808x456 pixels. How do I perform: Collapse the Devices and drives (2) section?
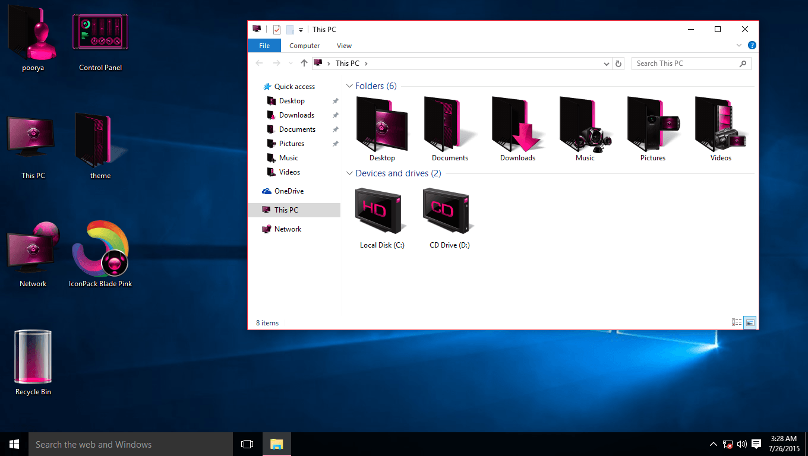point(349,173)
